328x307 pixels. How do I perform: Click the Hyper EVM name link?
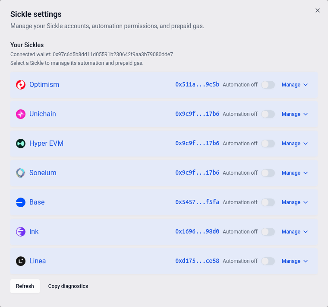pyautogui.click(x=46, y=144)
